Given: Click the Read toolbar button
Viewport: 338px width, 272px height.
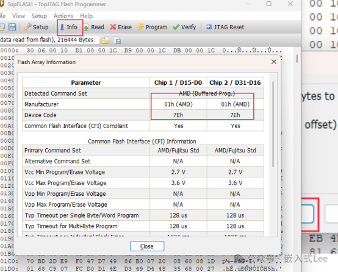Looking at the screenshot, I should [x=94, y=27].
